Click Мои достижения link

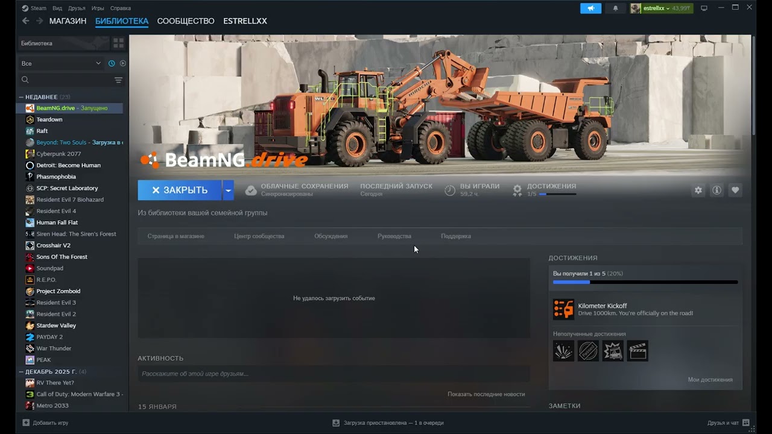(710, 380)
